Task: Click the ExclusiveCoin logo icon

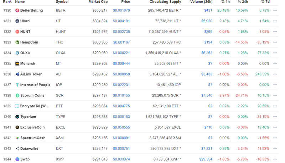Action: pos(17,128)
